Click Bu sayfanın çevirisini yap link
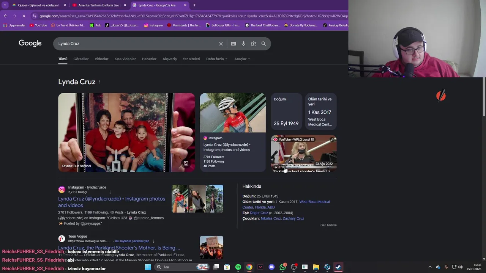The height and width of the screenshot is (273, 486). (132, 241)
